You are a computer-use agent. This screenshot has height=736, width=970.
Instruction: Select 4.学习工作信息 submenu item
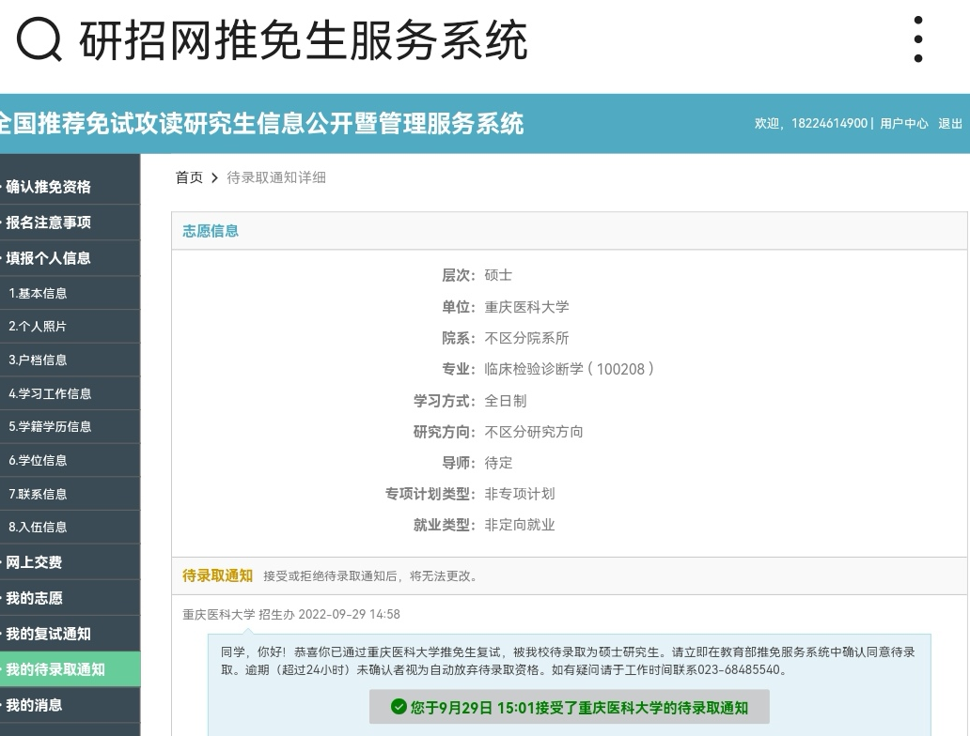(x=51, y=393)
